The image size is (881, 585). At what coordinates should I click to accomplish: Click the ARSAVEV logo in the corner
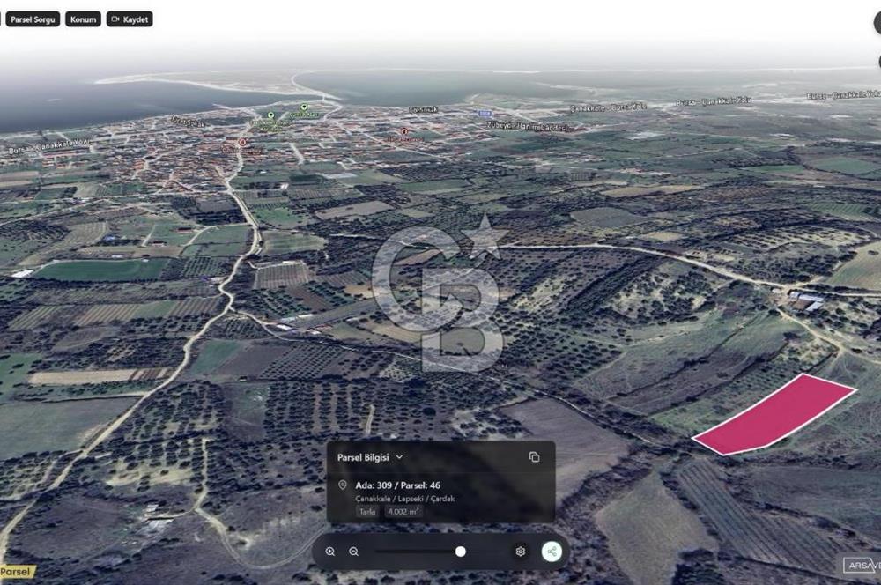[861, 565]
